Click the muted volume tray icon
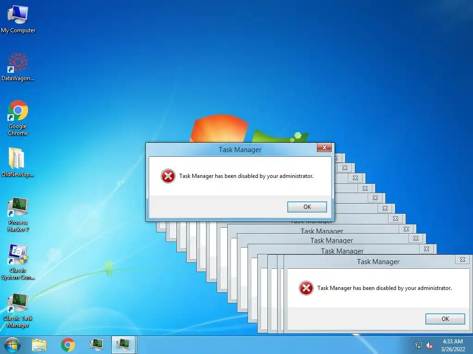 [x=429, y=345]
